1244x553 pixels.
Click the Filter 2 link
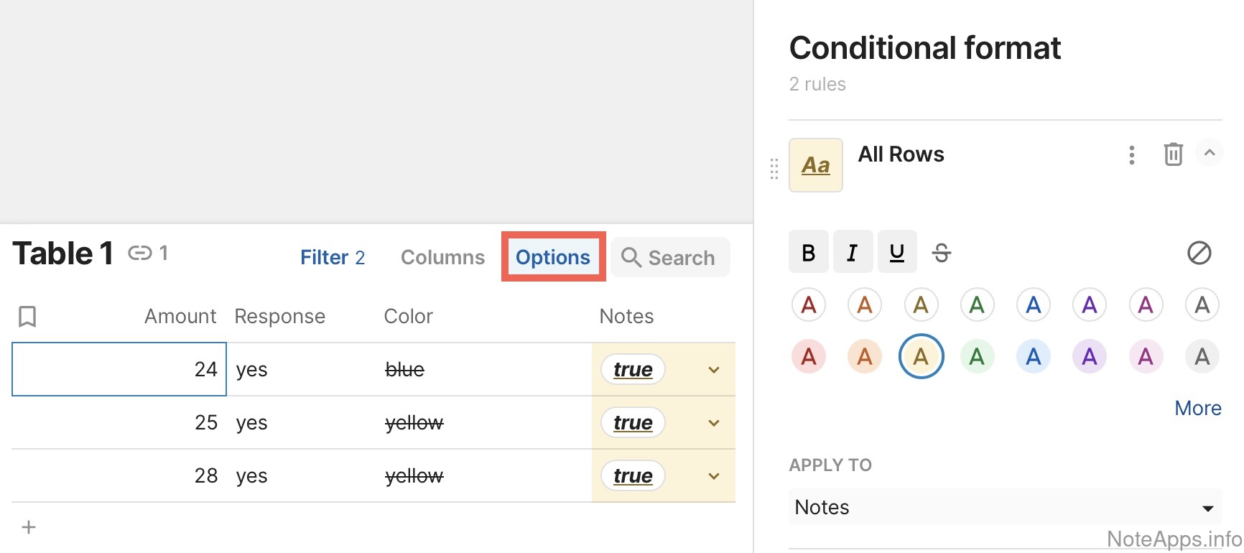[x=333, y=257]
